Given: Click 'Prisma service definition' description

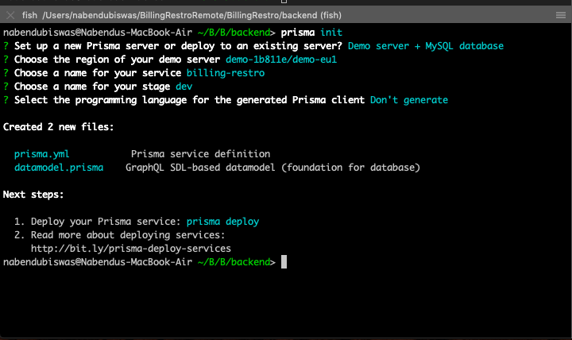Looking at the screenshot, I should coord(201,154).
